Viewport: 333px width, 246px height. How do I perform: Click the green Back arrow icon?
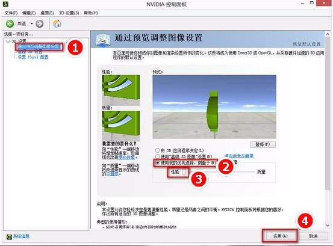click(x=10, y=23)
